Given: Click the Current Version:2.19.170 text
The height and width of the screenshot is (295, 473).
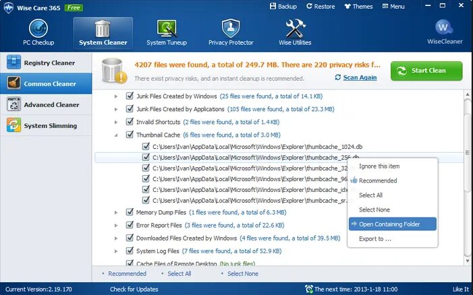Looking at the screenshot, I should 38,290.
